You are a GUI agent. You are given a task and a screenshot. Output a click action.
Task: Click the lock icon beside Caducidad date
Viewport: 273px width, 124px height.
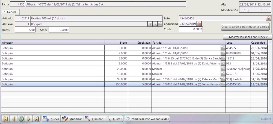tap(199, 24)
